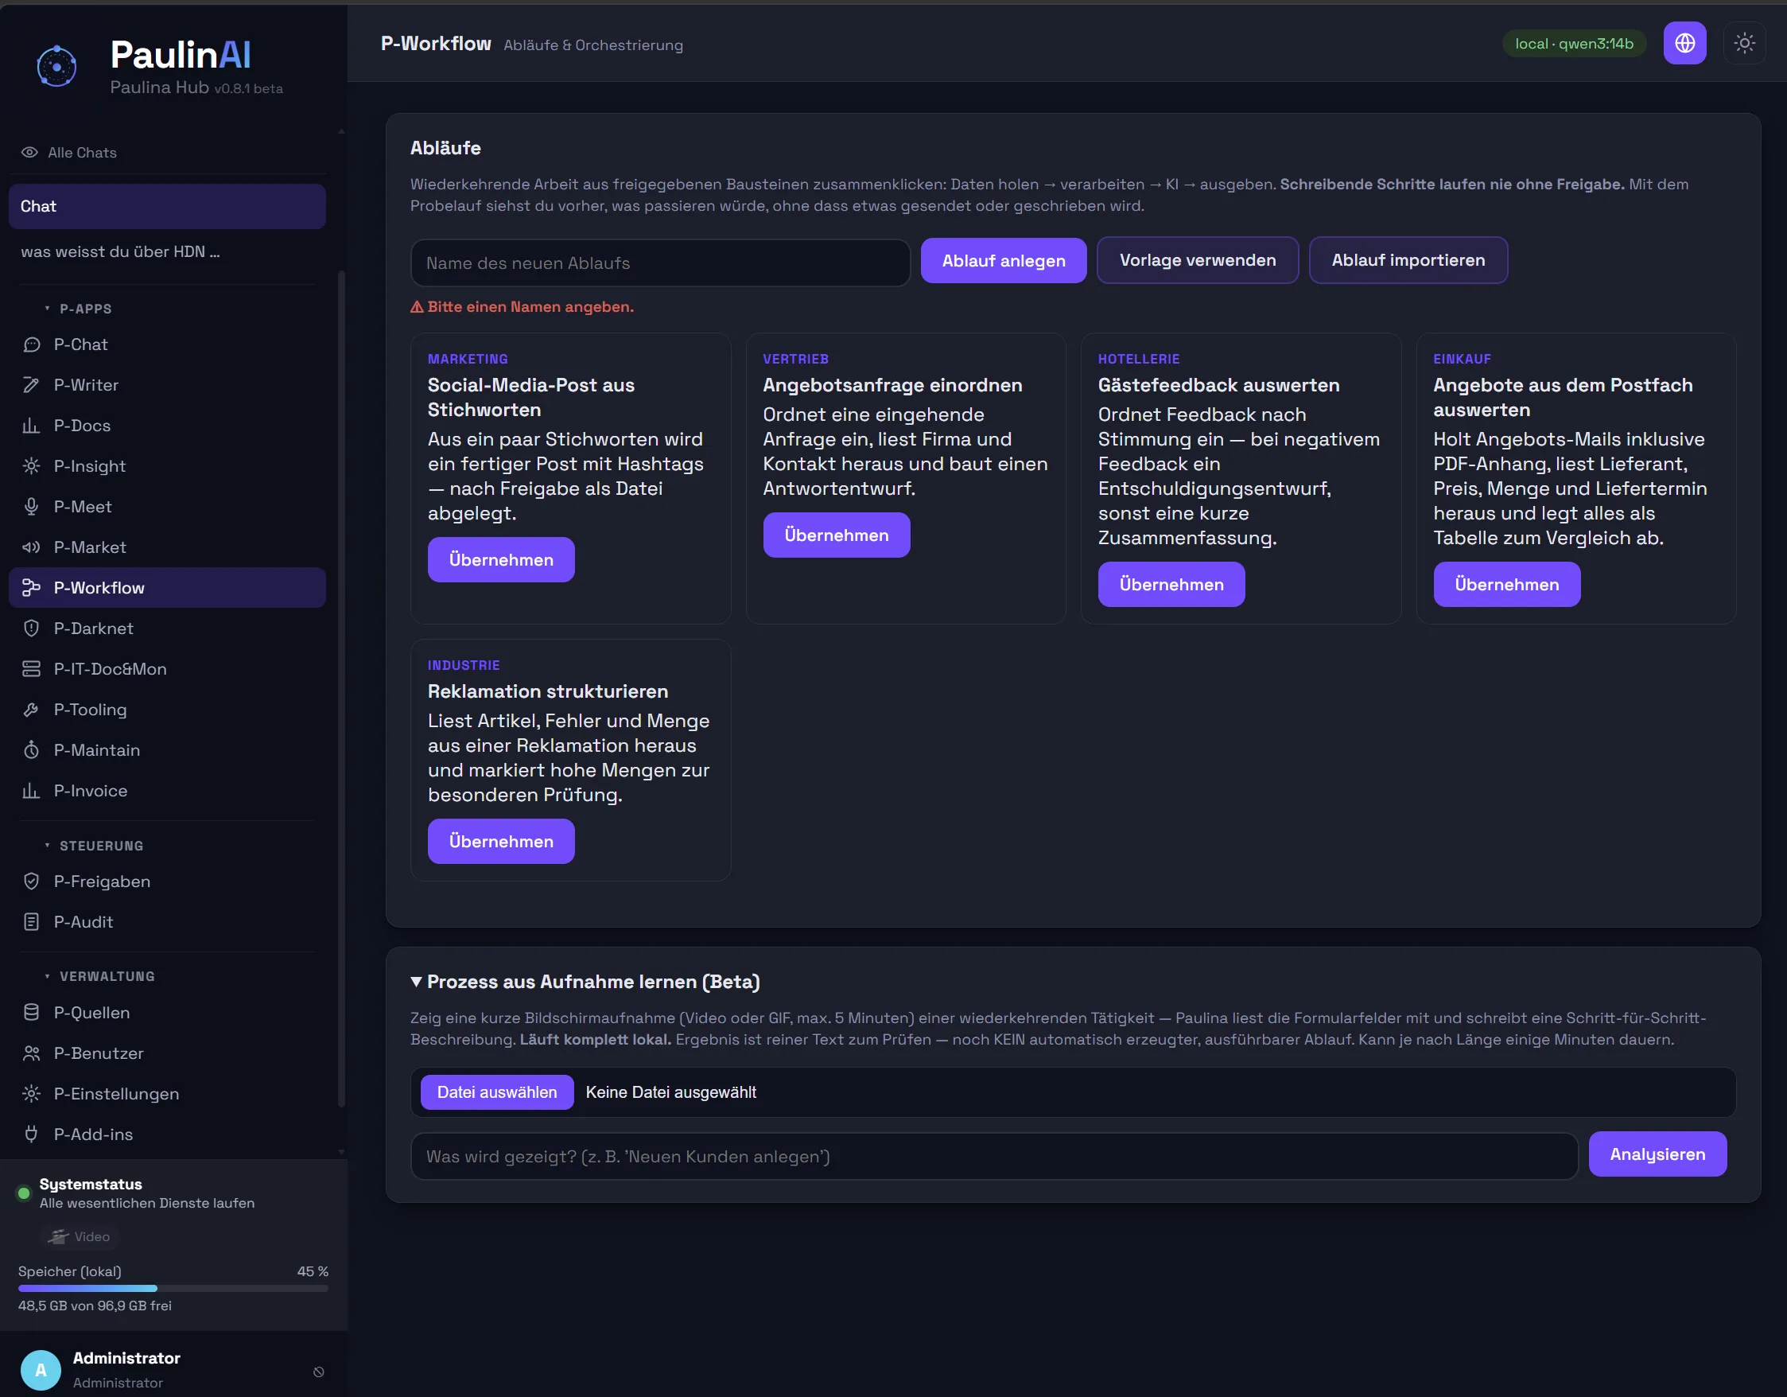Click Ablauf anlegen button

pos(1003,261)
